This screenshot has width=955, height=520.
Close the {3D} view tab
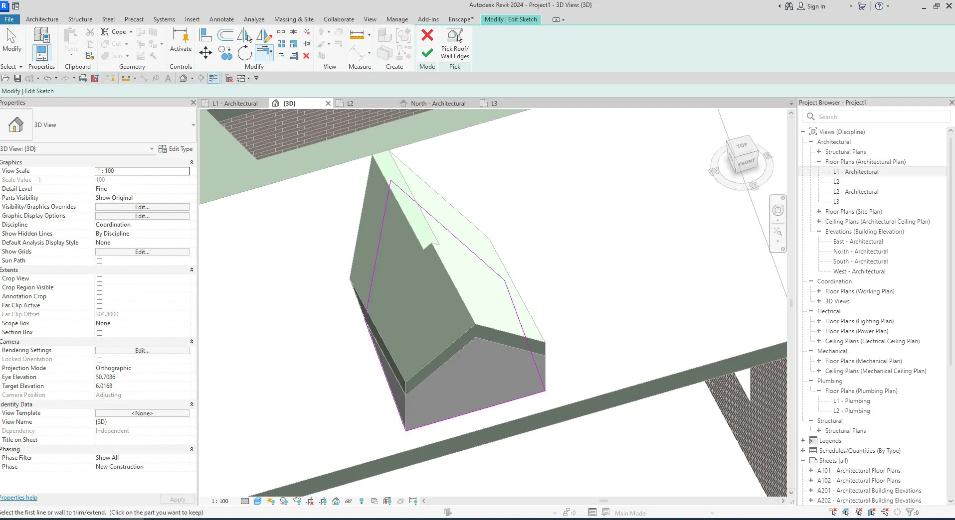(328, 104)
